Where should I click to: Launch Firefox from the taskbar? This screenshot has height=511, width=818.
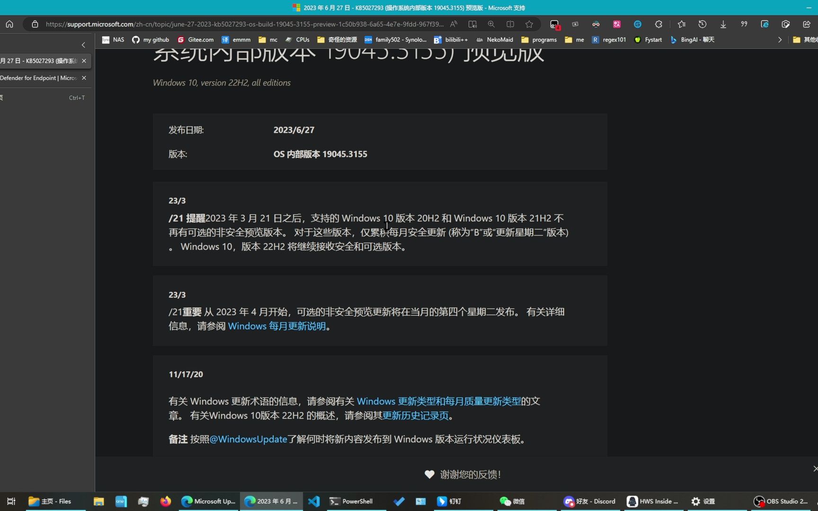(165, 501)
